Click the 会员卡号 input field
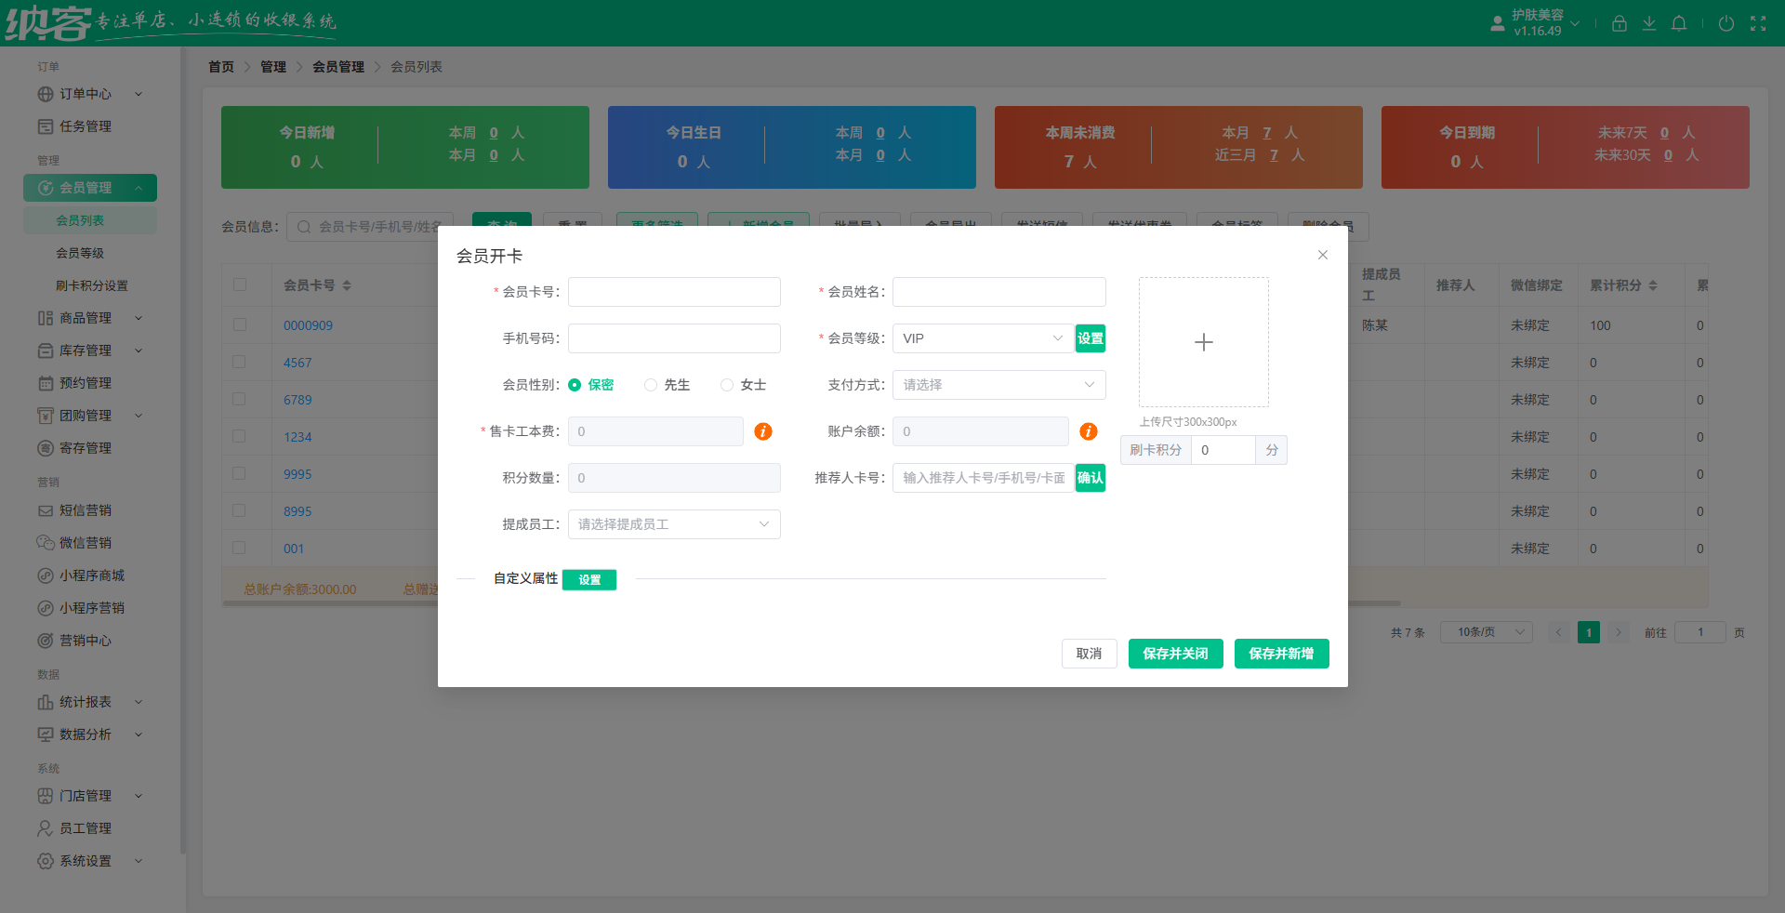The image size is (1785, 913). (674, 292)
